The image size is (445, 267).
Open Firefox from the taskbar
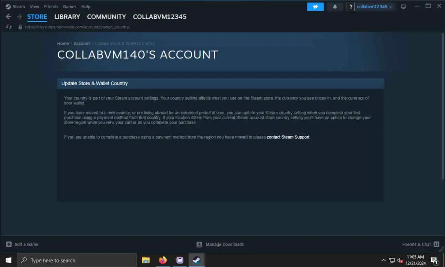point(163,260)
